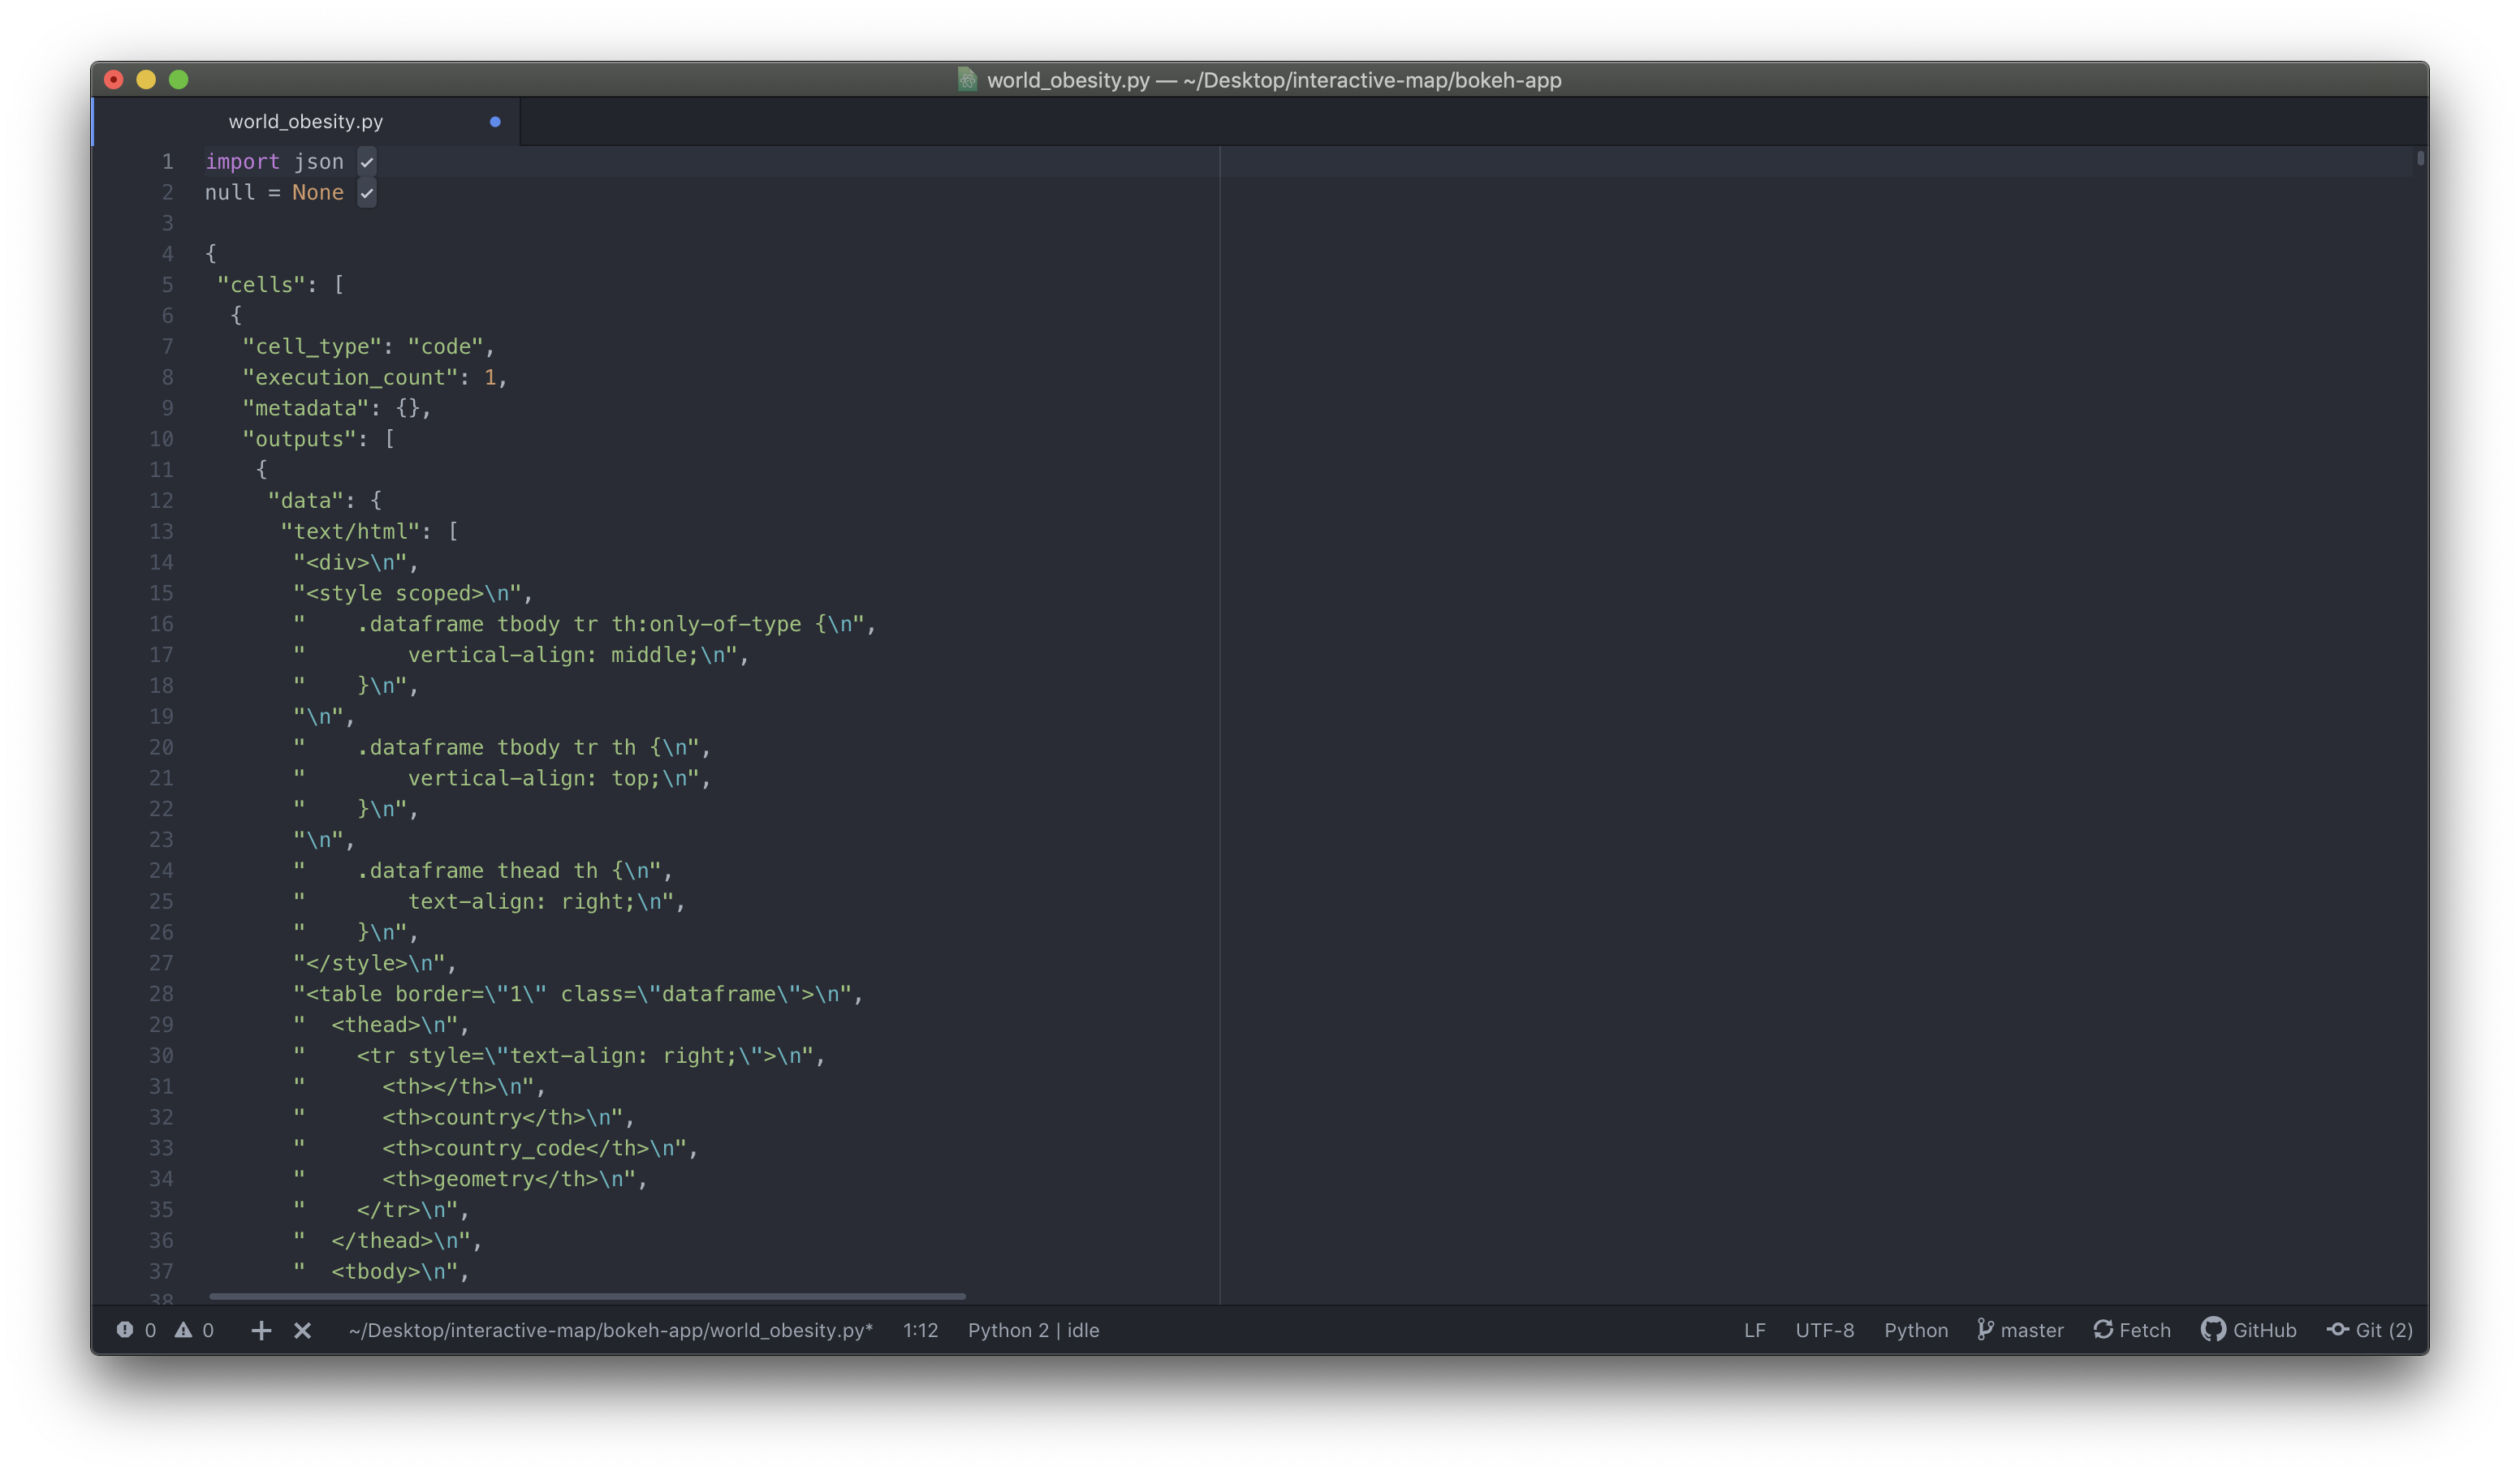2520x1475 pixels.
Task: Click the 1:12 cursor position indicator
Action: (919, 1330)
